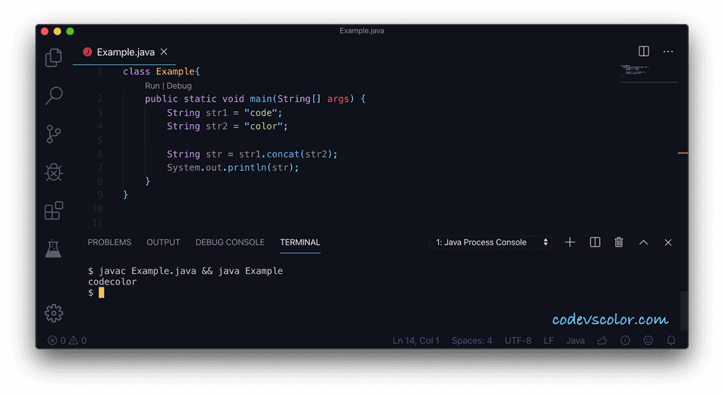This screenshot has width=724, height=396.
Task: Split the editor to the right
Action: [x=643, y=51]
